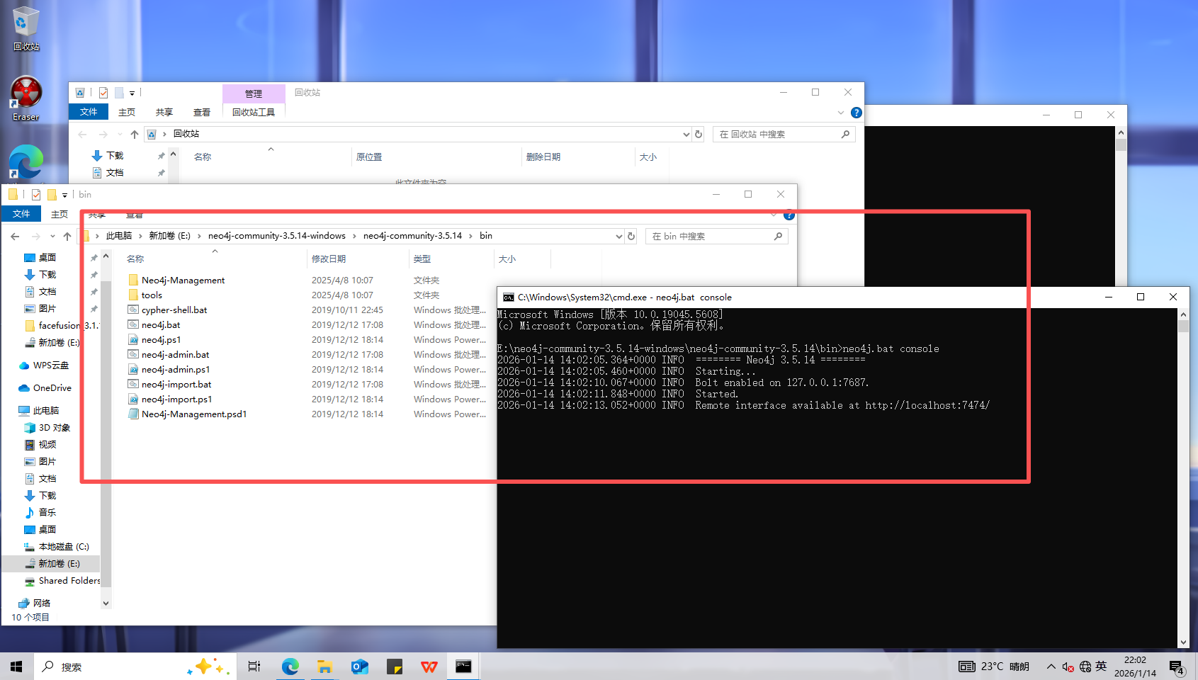Refresh the 回收站 address bar
1198x680 pixels.
point(699,134)
